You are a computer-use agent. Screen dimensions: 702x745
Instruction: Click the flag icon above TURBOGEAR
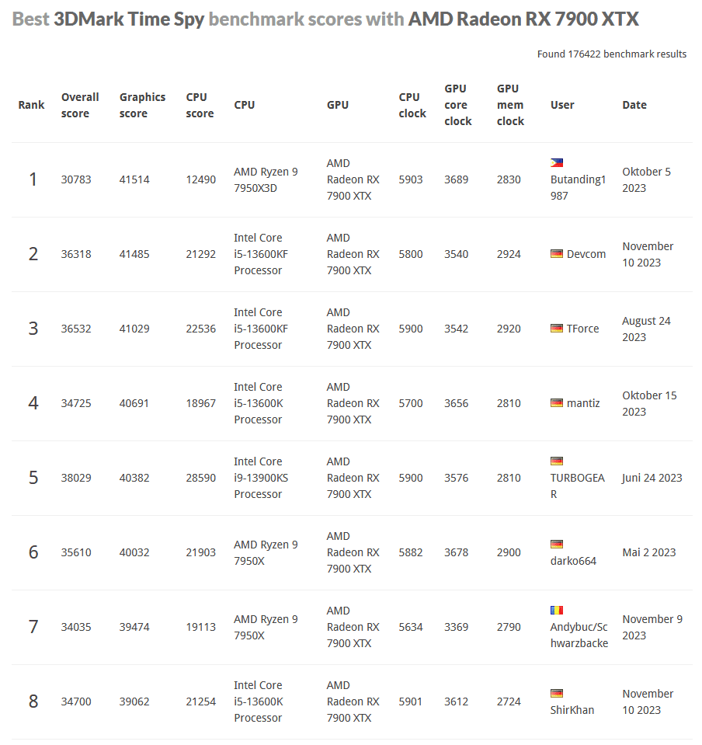pos(557,461)
